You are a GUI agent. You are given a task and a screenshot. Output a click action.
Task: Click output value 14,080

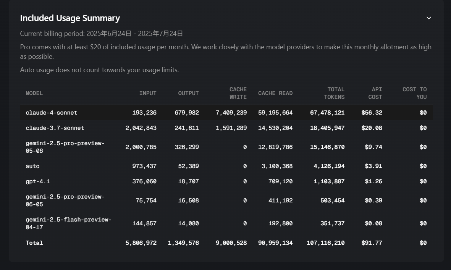(188, 223)
